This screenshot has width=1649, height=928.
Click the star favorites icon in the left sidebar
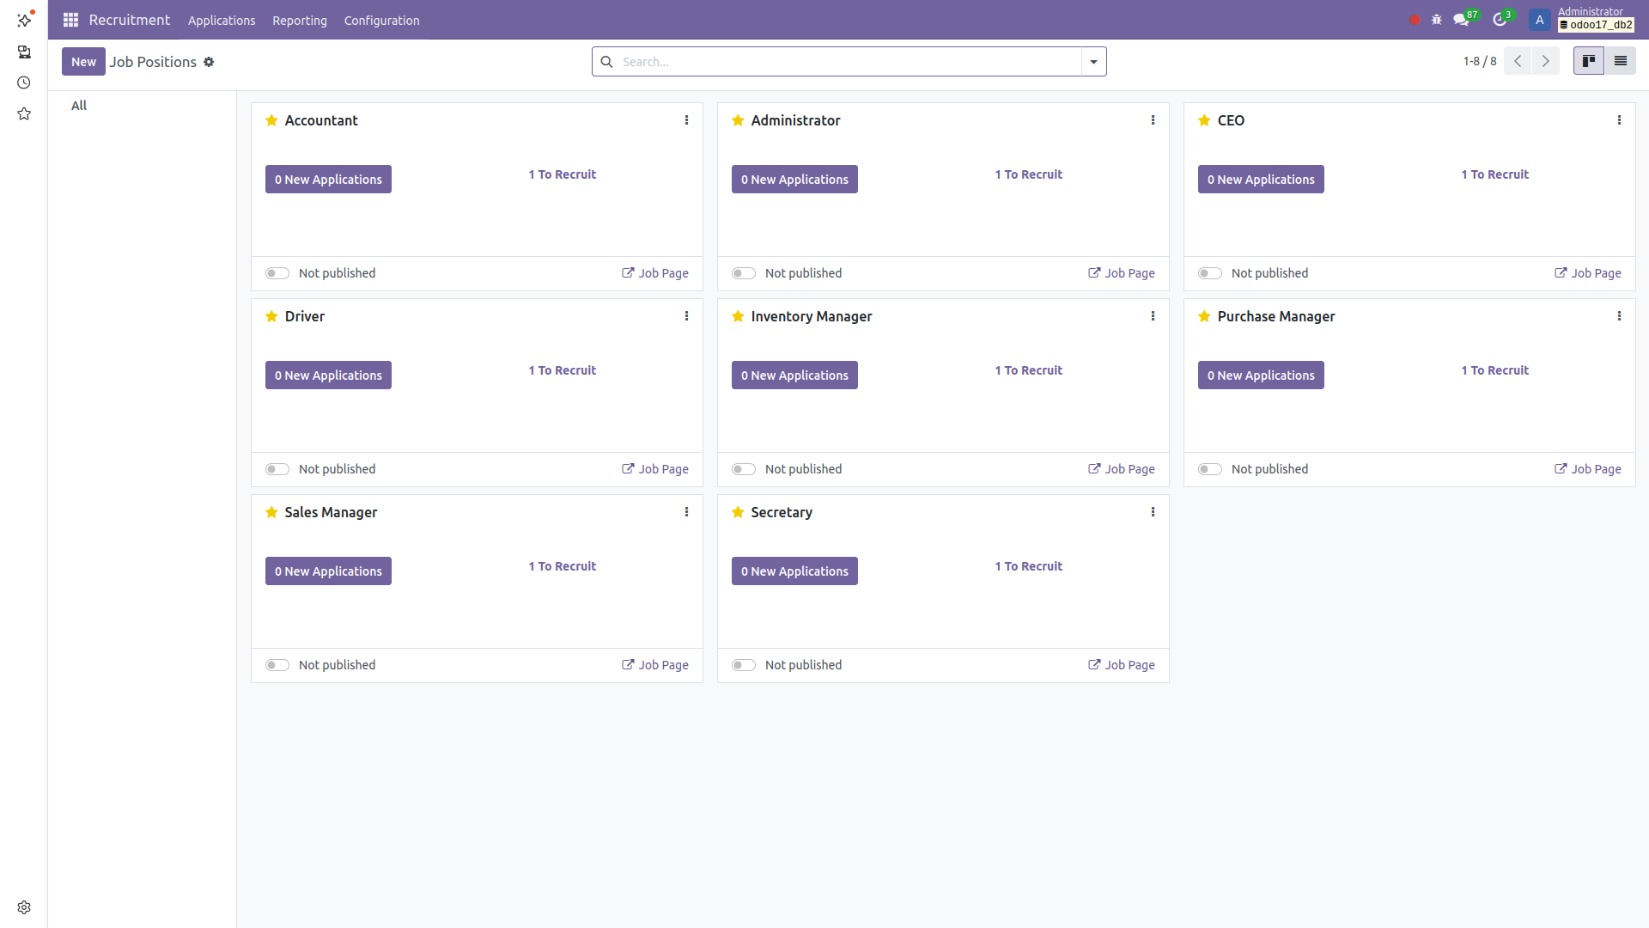pyautogui.click(x=24, y=113)
